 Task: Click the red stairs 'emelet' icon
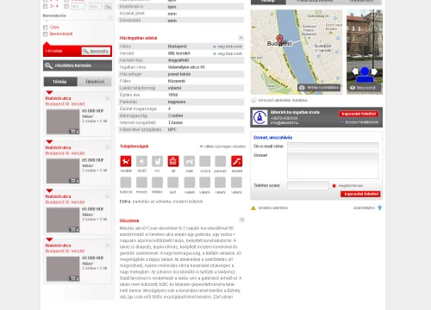coord(237,161)
